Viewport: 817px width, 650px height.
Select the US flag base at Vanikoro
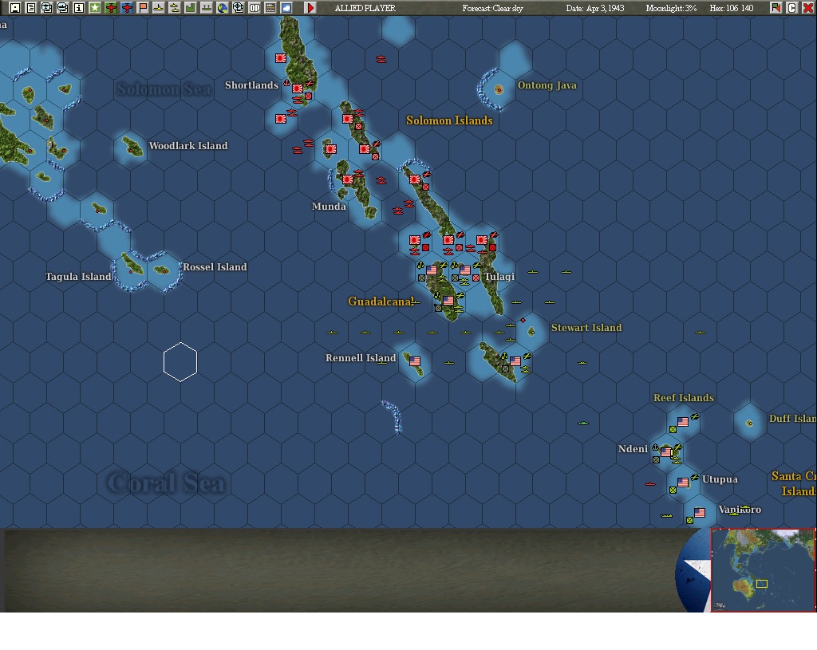699,513
